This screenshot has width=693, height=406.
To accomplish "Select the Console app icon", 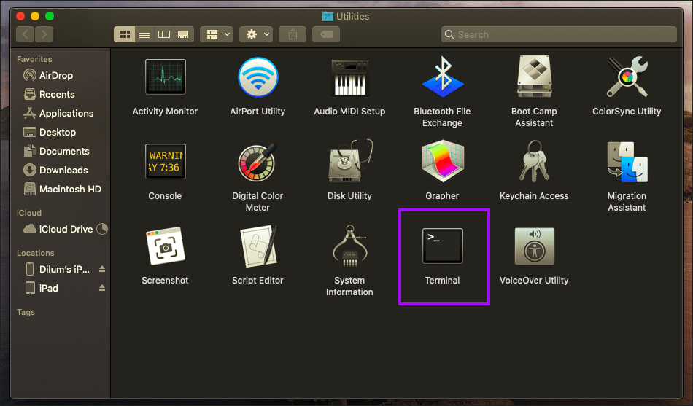I will 166,161.
